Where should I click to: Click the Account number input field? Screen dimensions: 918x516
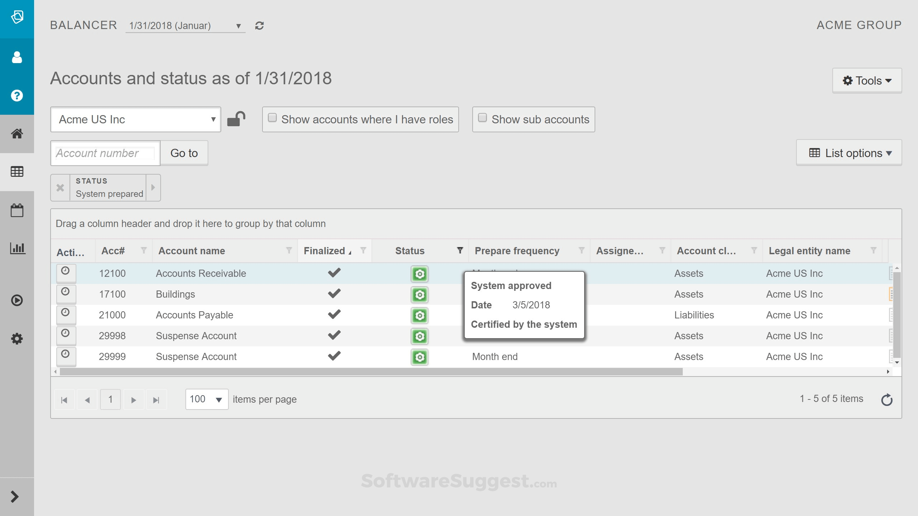coord(105,153)
